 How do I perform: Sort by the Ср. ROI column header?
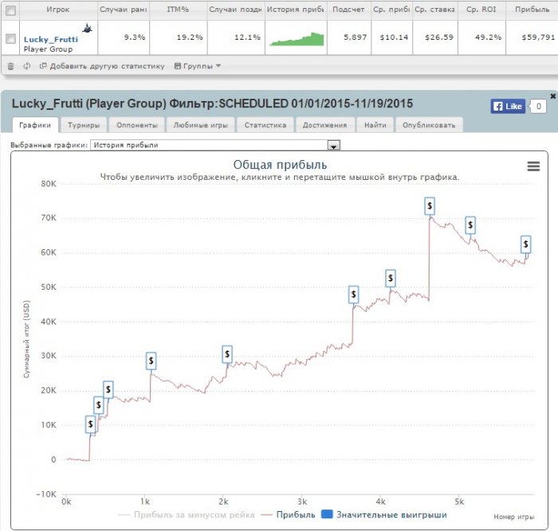click(481, 10)
